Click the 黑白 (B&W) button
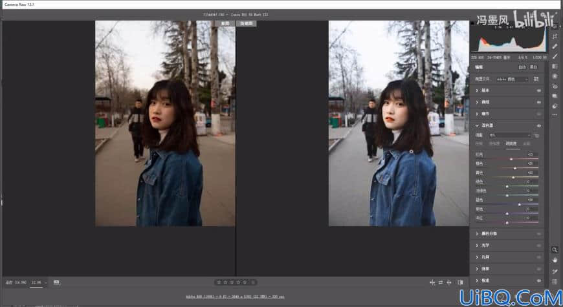563x307 pixels. (534, 67)
